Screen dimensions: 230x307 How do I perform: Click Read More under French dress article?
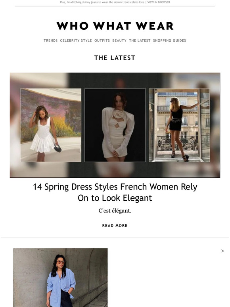pyautogui.click(x=115, y=226)
